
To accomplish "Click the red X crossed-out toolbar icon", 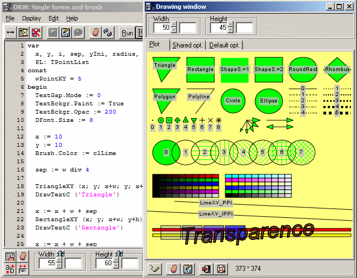I will [36, 33].
